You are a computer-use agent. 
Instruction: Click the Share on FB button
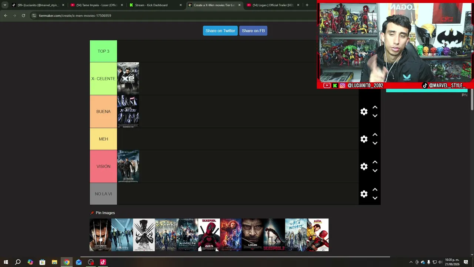coord(253,31)
